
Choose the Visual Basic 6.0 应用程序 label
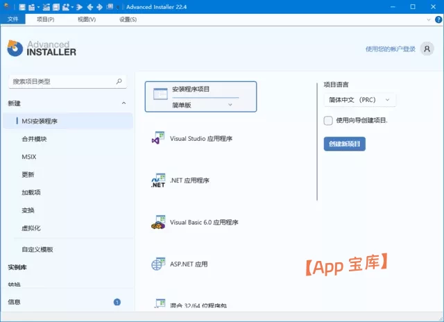(x=204, y=222)
